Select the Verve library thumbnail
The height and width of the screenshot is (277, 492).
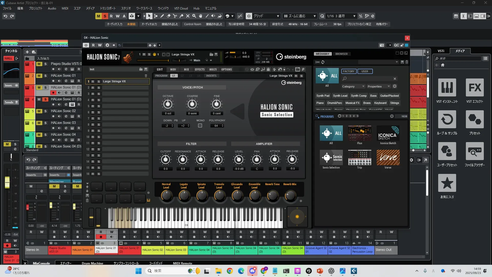pos(388,157)
